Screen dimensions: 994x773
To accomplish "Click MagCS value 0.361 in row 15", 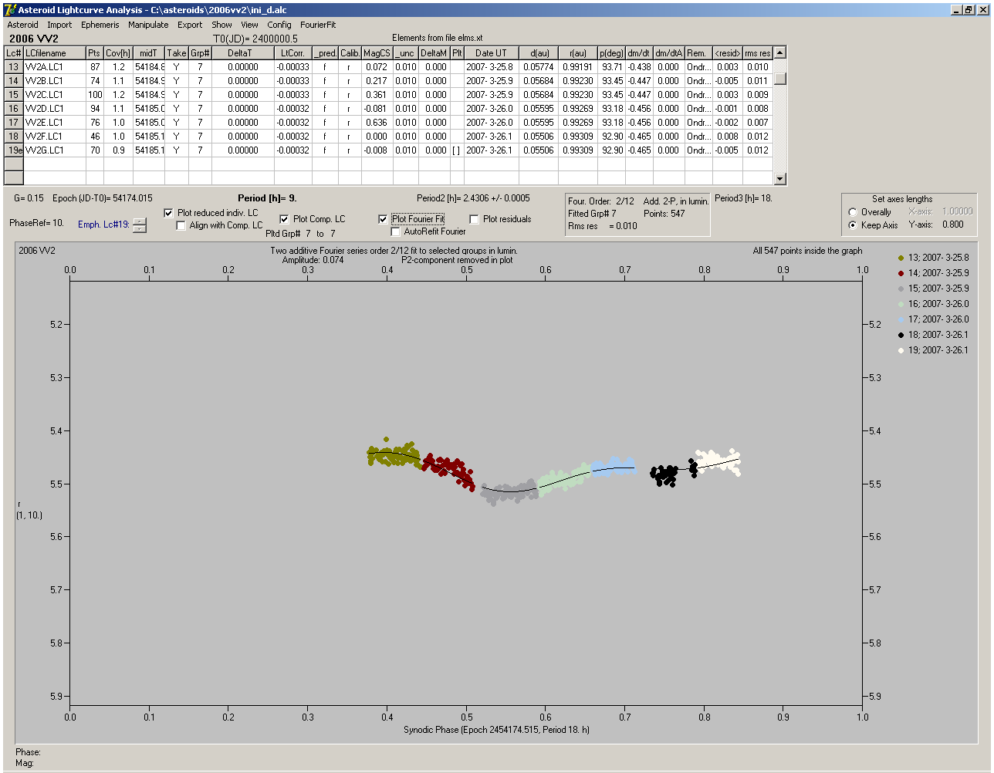I will tap(377, 95).
